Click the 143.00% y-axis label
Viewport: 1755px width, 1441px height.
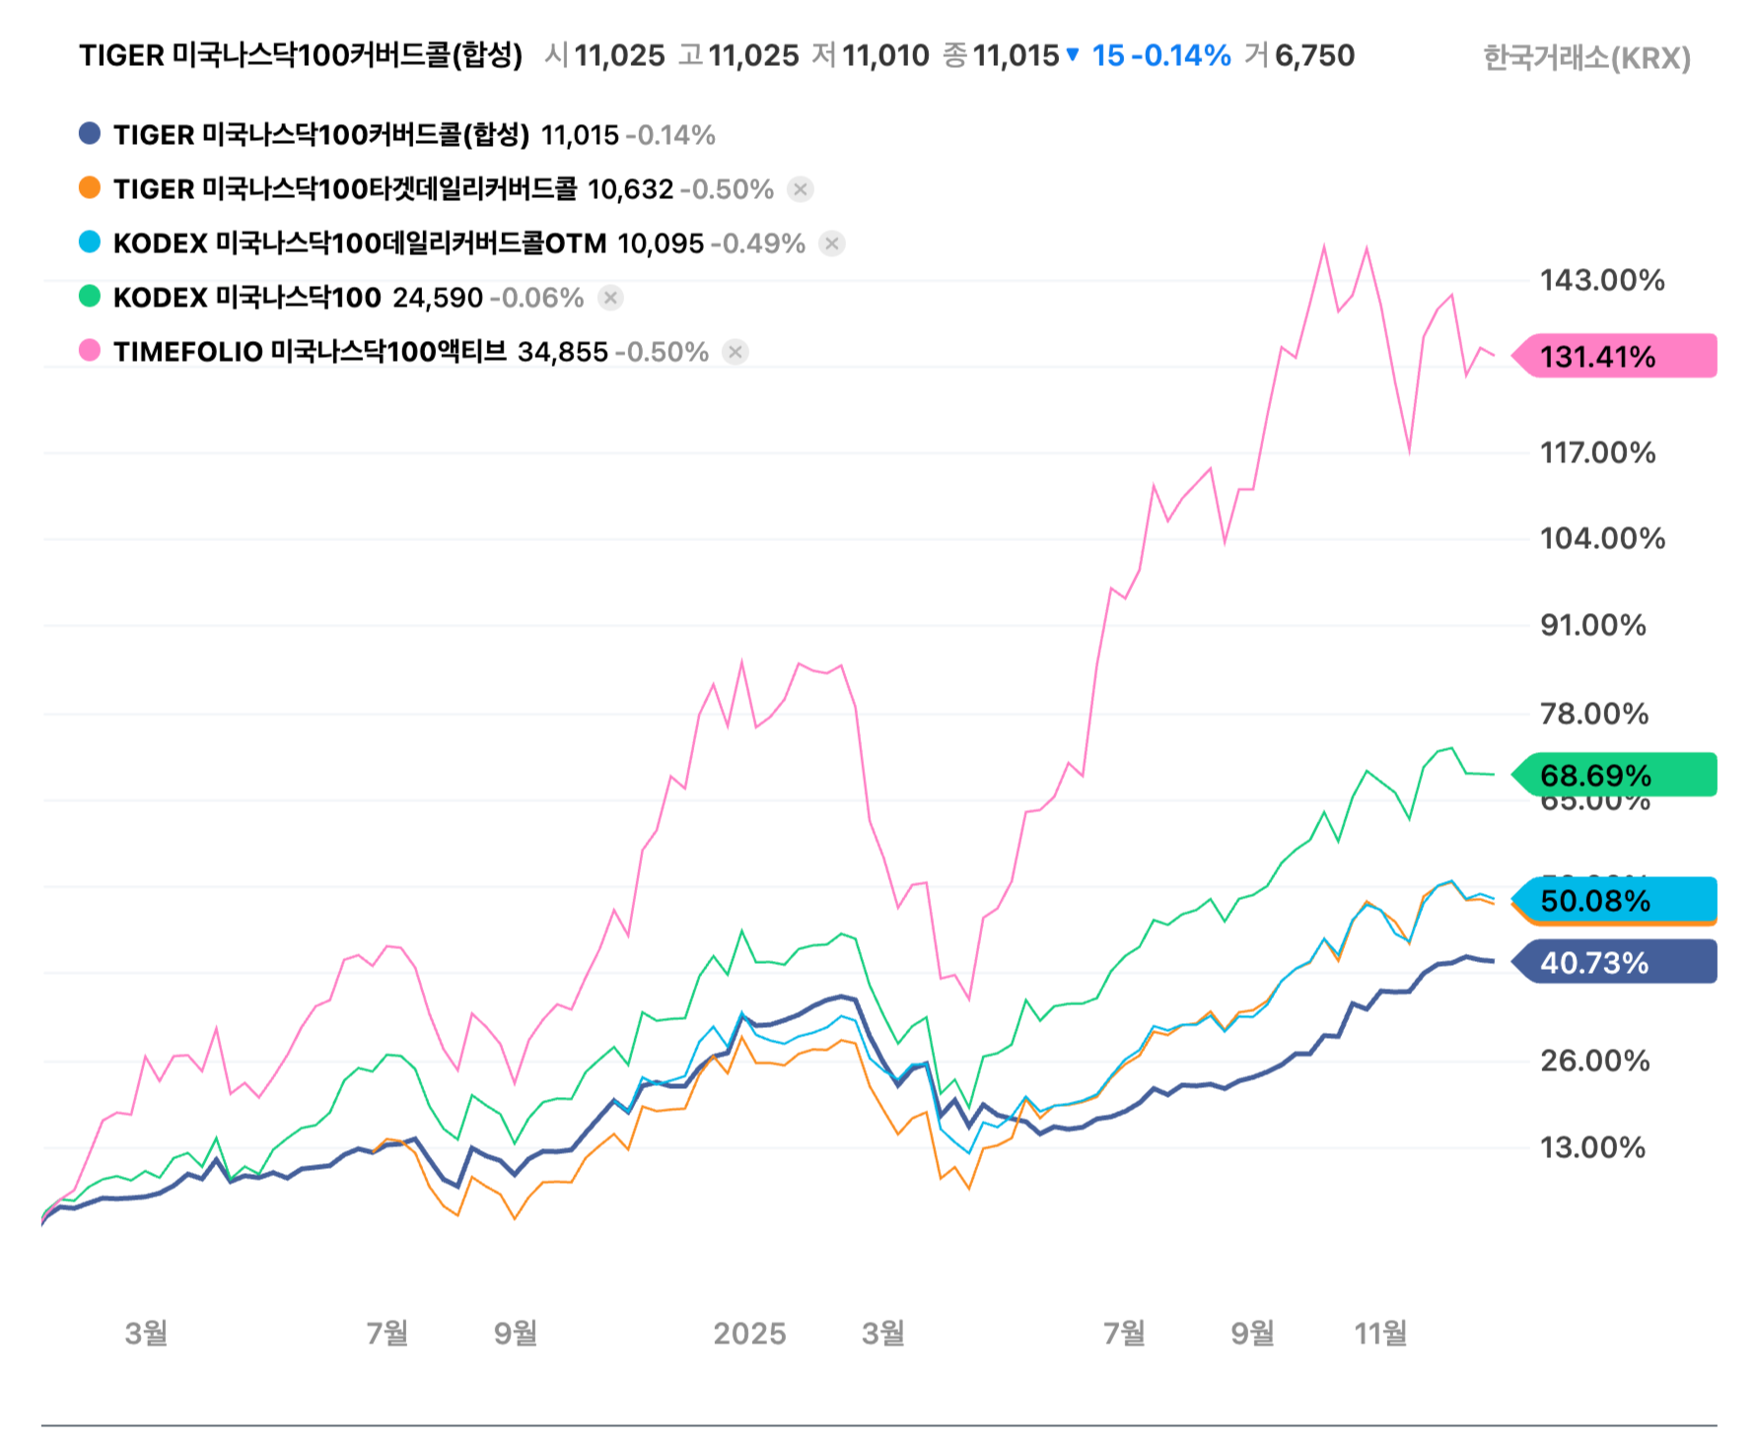pyautogui.click(x=1603, y=280)
